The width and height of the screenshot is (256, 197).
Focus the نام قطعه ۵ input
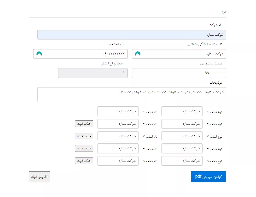click(118, 161)
